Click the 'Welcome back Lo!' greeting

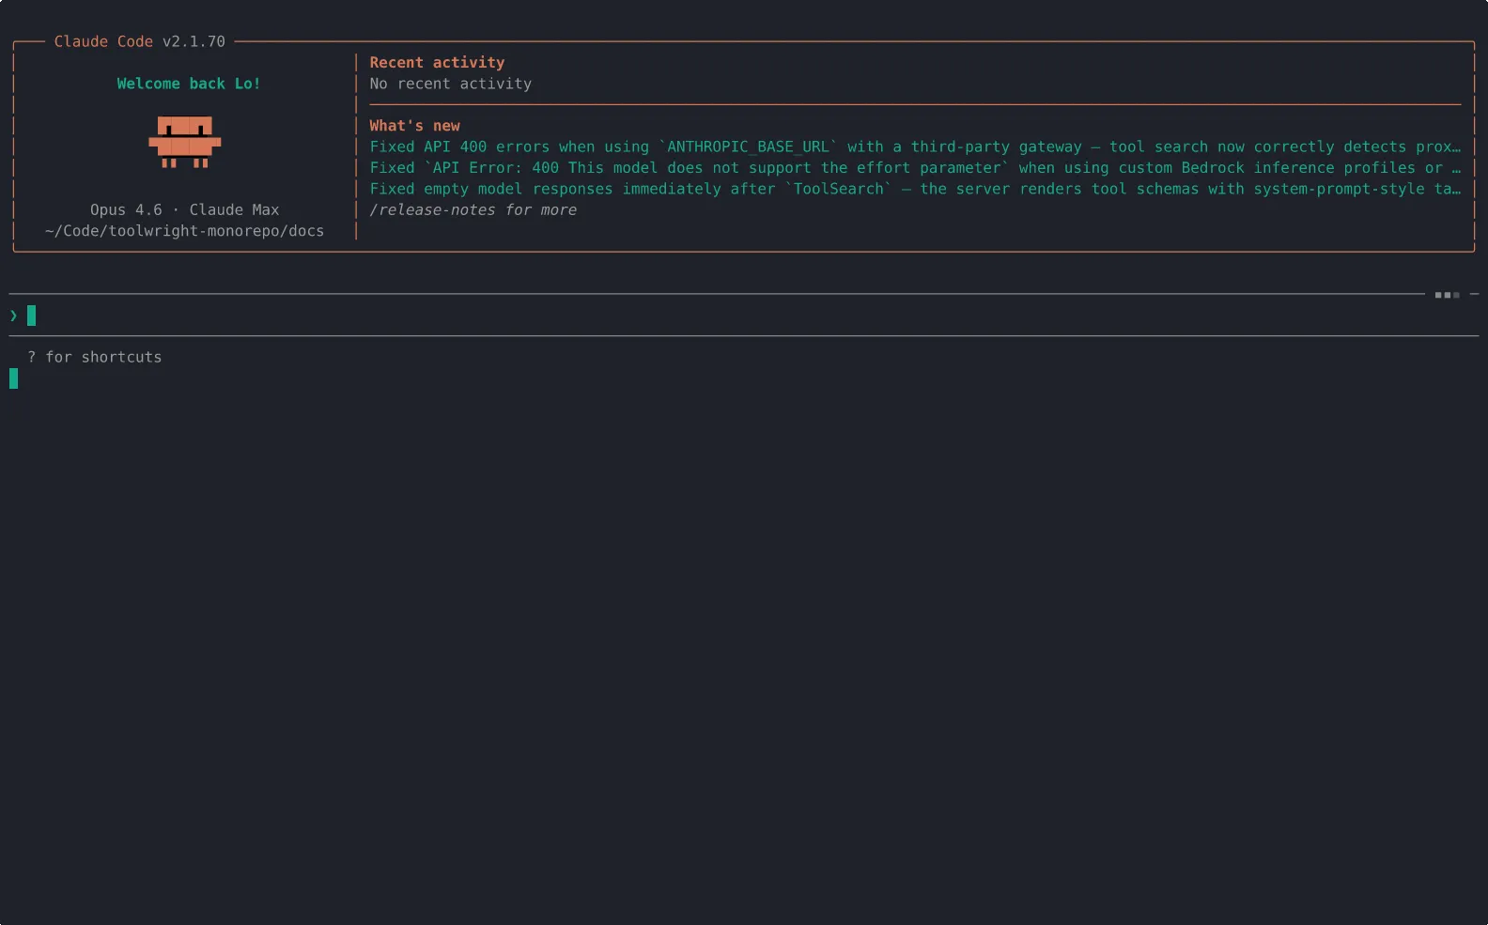click(x=189, y=84)
